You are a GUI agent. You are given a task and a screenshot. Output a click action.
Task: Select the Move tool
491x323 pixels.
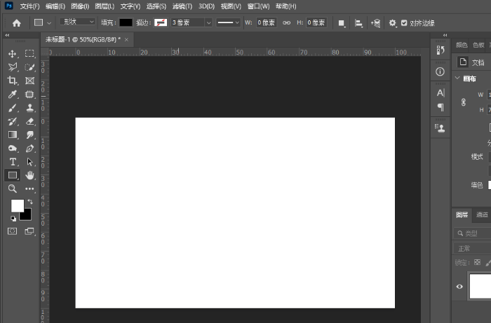click(12, 54)
